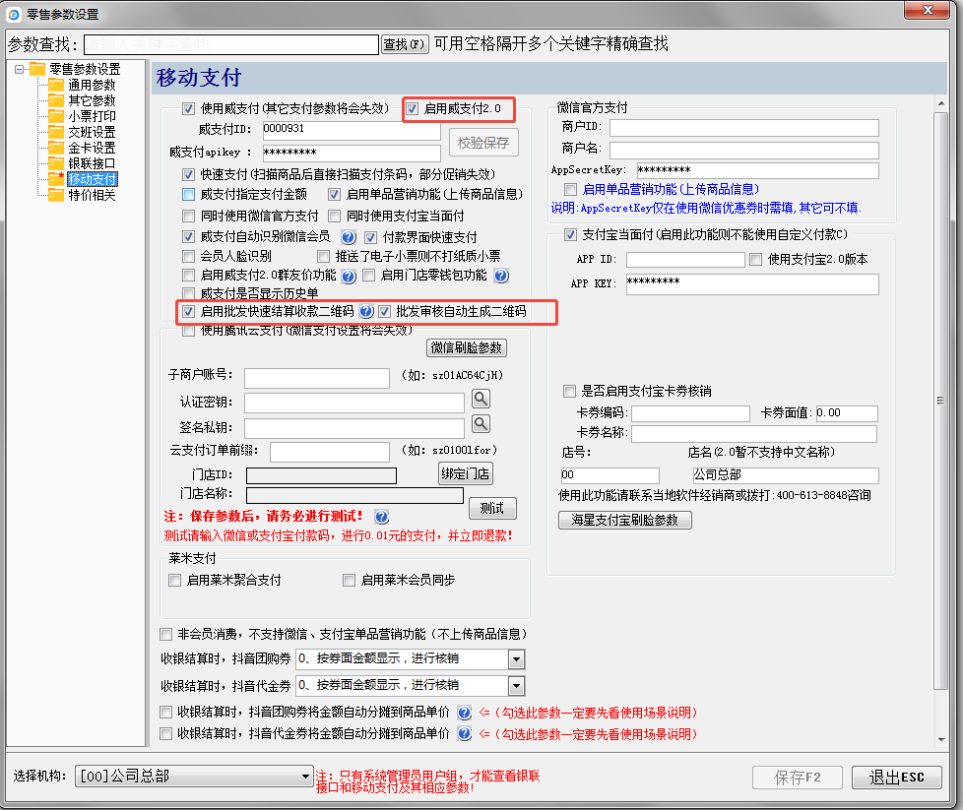Click 卡券面值 input field
963x810 pixels.
pos(847,413)
